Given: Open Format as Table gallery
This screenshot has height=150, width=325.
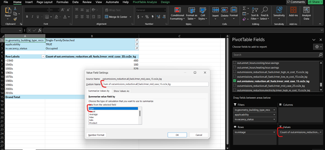Looking at the screenshot, I should (192, 14).
